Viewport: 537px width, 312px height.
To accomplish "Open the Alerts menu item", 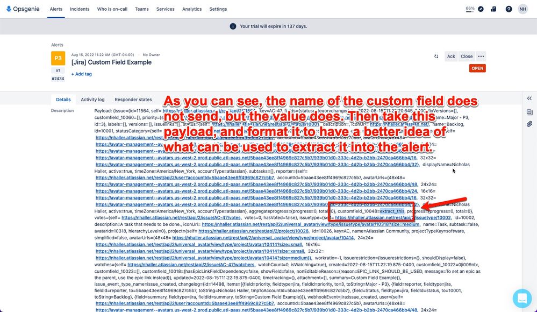I will 56,9.
